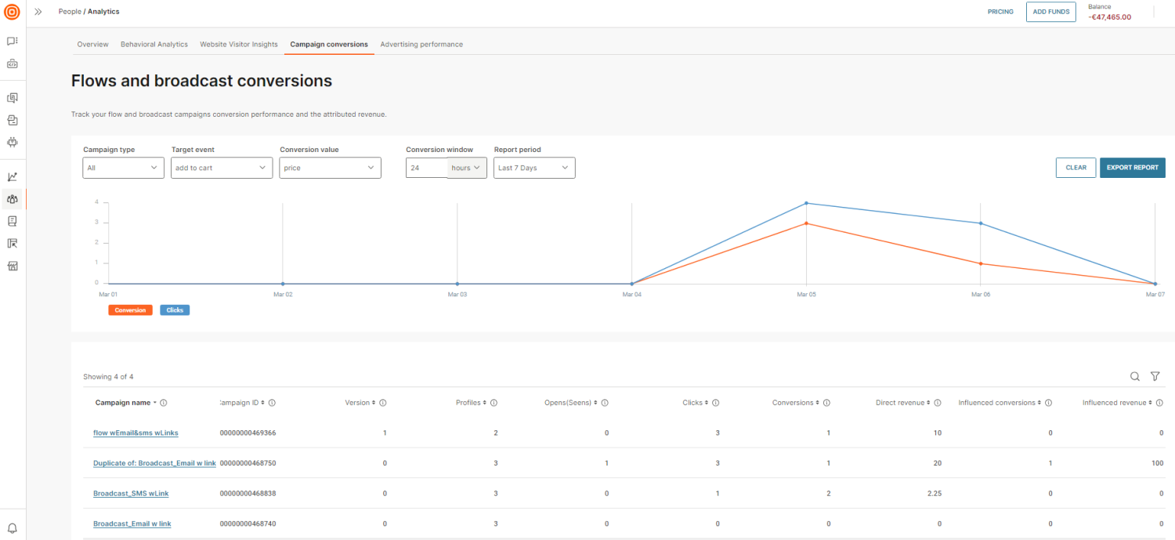
Task: Expand the sidebar with the double-chevron icon
Action: click(x=38, y=12)
